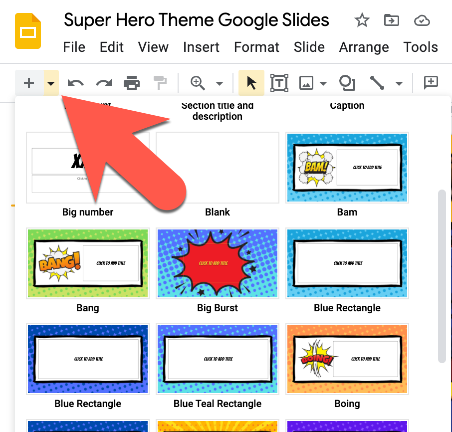Insert a text box
The width and height of the screenshot is (452, 432).
[279, 83]
